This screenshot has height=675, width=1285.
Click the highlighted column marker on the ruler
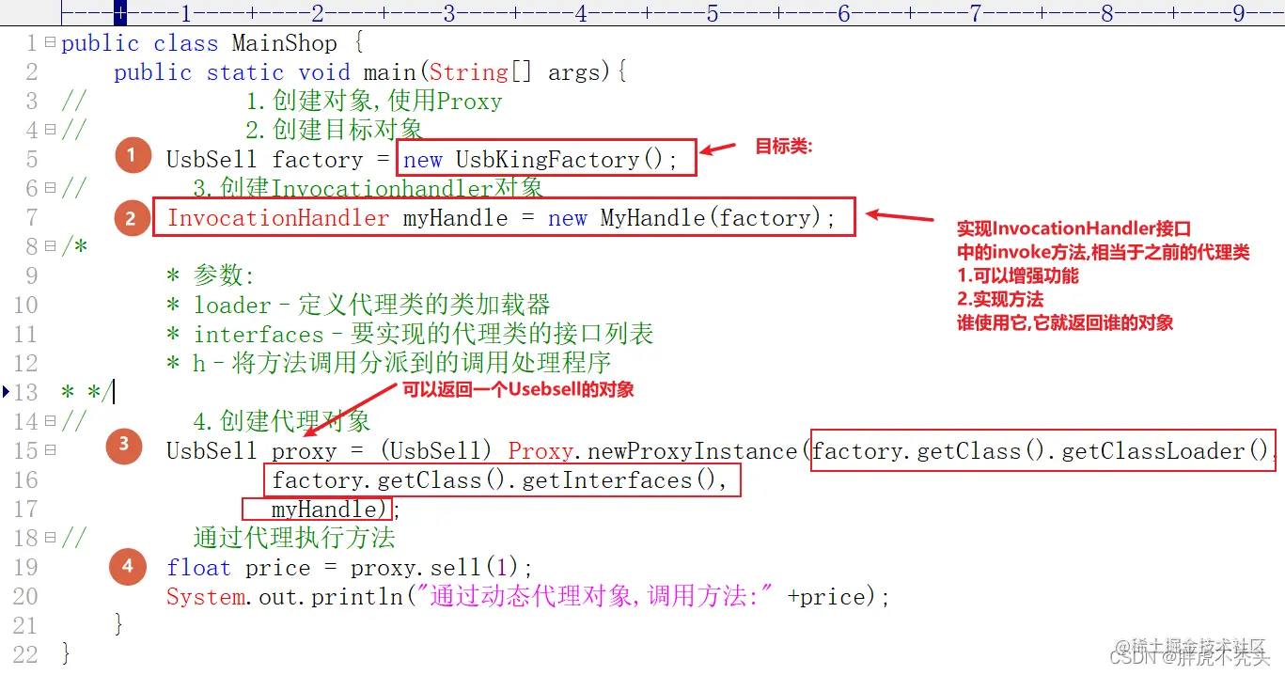[119, 13]
